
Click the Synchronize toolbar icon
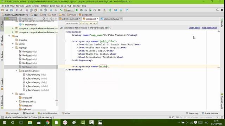point(11,10)
